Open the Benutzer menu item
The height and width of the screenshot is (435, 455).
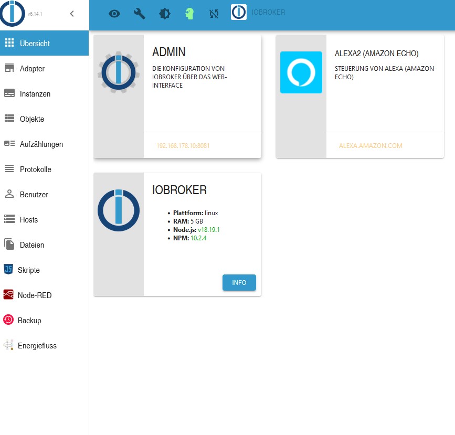(x=45, y=195)
